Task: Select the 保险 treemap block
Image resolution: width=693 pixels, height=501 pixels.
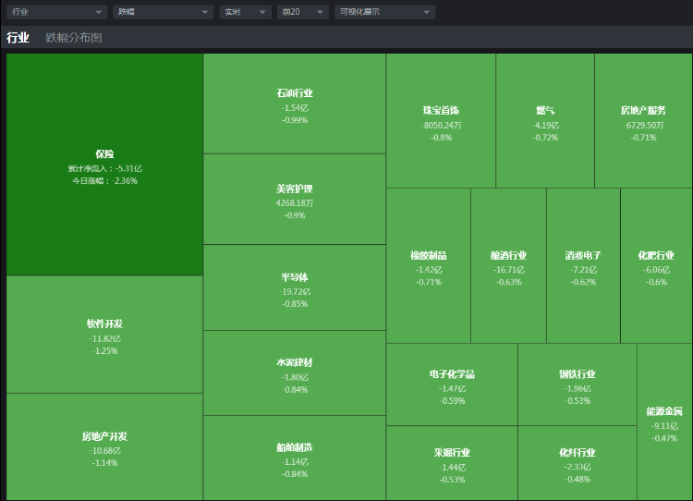Action: click(104, 165)
